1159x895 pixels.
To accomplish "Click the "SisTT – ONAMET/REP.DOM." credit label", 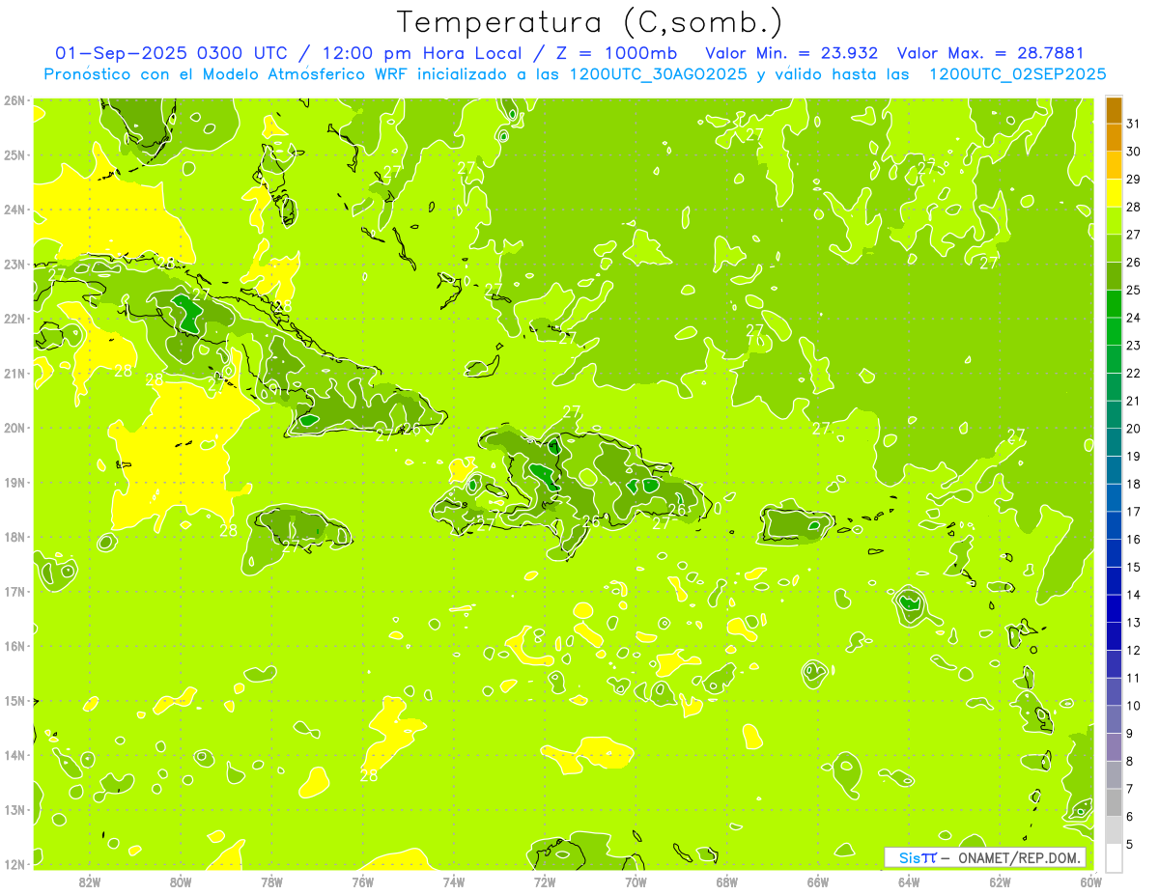I will point(985,857).
